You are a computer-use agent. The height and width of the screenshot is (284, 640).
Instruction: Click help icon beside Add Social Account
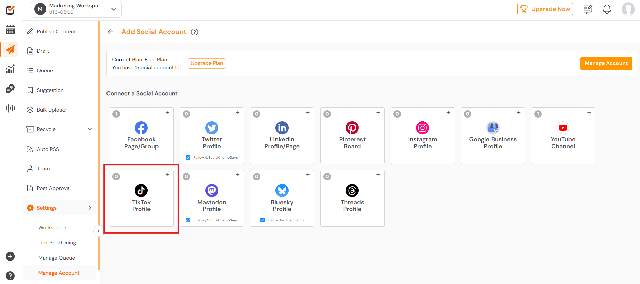point(195,32)
